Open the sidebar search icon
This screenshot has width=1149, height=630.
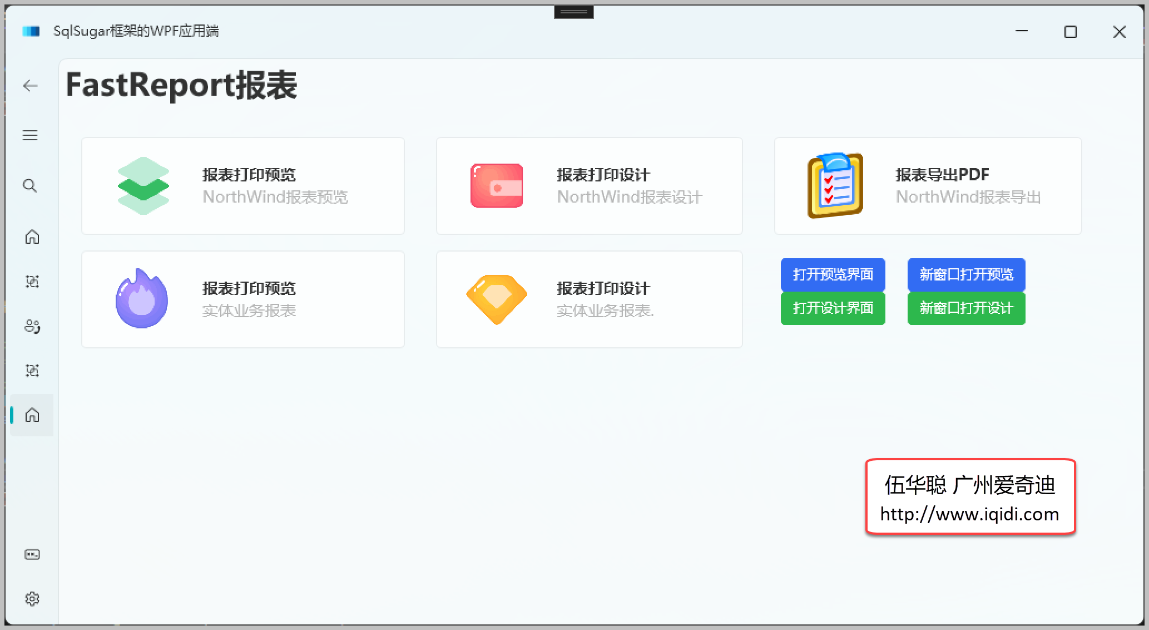click(31, 186)
